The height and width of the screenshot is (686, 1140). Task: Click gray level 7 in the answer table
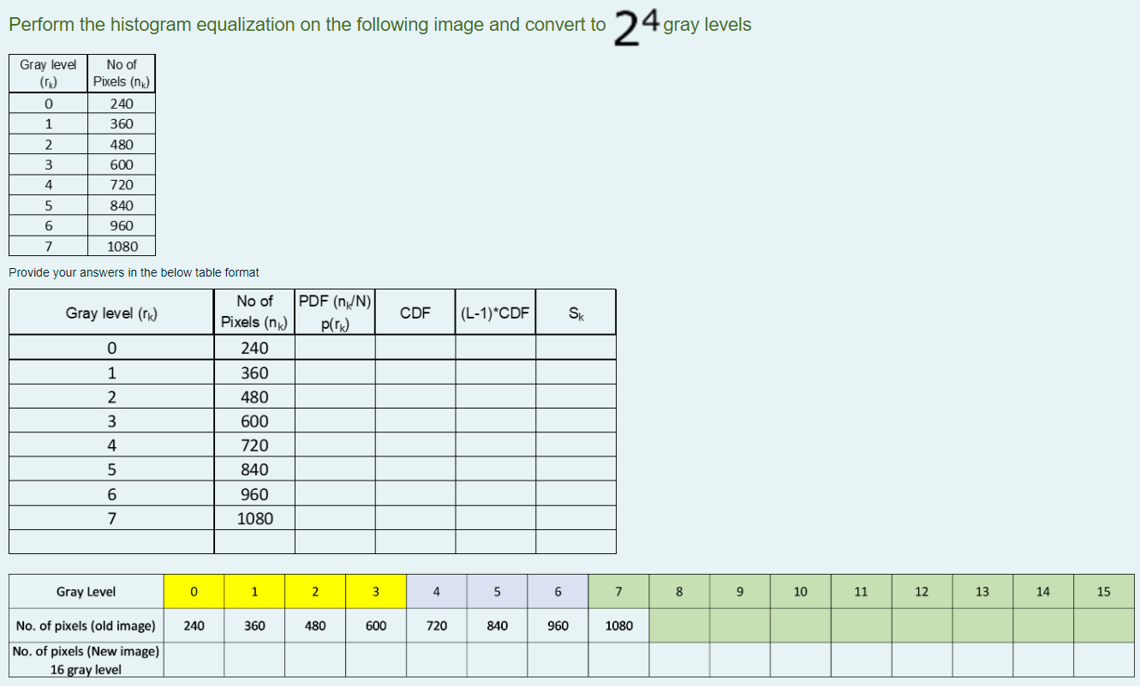pyautogui.click(x=111, y=518)
